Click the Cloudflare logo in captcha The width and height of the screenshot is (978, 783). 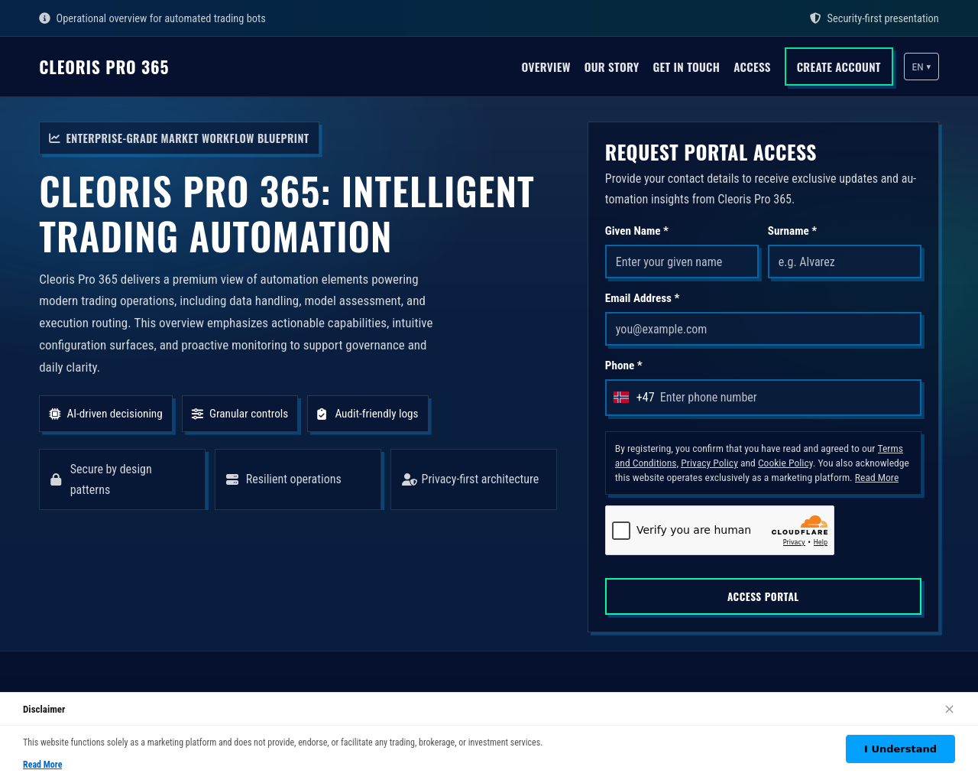click(x=800, y=525)
